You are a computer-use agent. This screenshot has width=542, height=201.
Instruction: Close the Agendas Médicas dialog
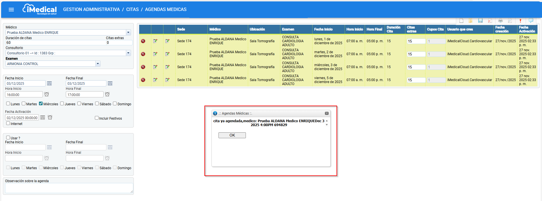tap(327, 113)
